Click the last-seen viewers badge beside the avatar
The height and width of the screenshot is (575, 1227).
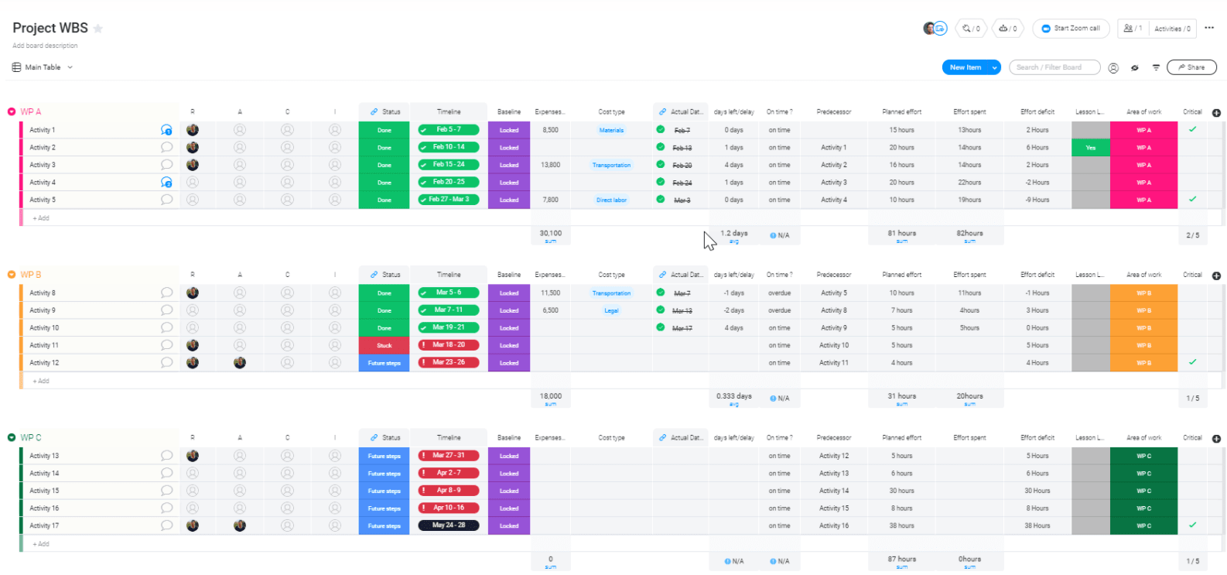[941, 29]
